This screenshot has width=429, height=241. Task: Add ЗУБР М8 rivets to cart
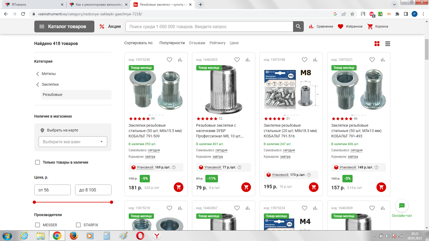pyautogui.click(x=246, y=187)
